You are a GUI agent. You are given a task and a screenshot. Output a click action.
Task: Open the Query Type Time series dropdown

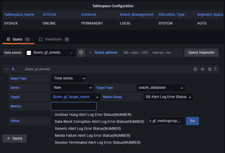(x=68, y=78)
